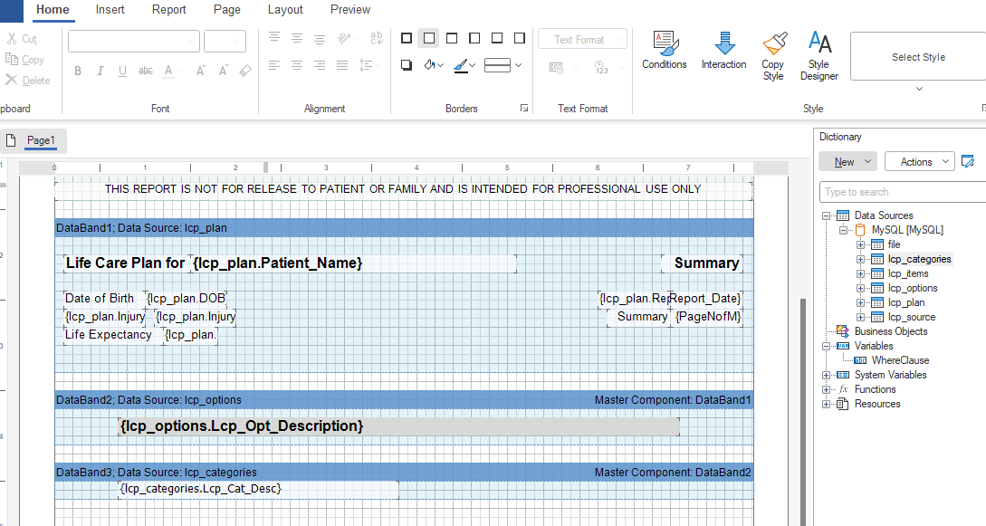
Task: Open the Page ribbon tab
Action: pos(227,9)
